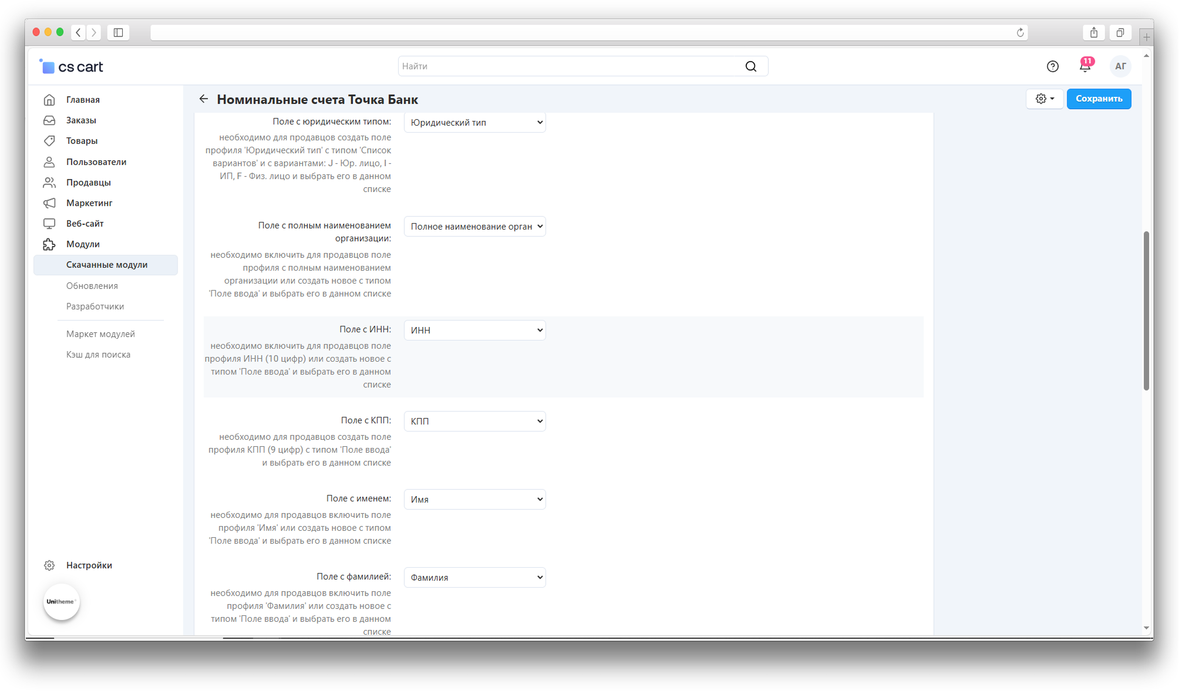Image resolution: width=1182 pixels, height=694 pixels.
Task: Click the browser reload icon
Action: click(1020, 32)
